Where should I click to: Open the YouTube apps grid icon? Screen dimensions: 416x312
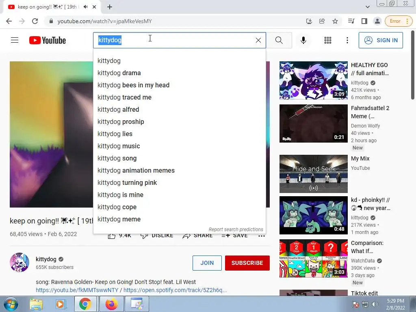coord(328,40)
